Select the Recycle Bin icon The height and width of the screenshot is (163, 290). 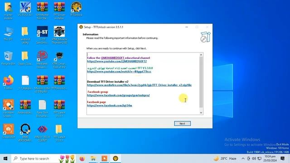click(8, 58)
